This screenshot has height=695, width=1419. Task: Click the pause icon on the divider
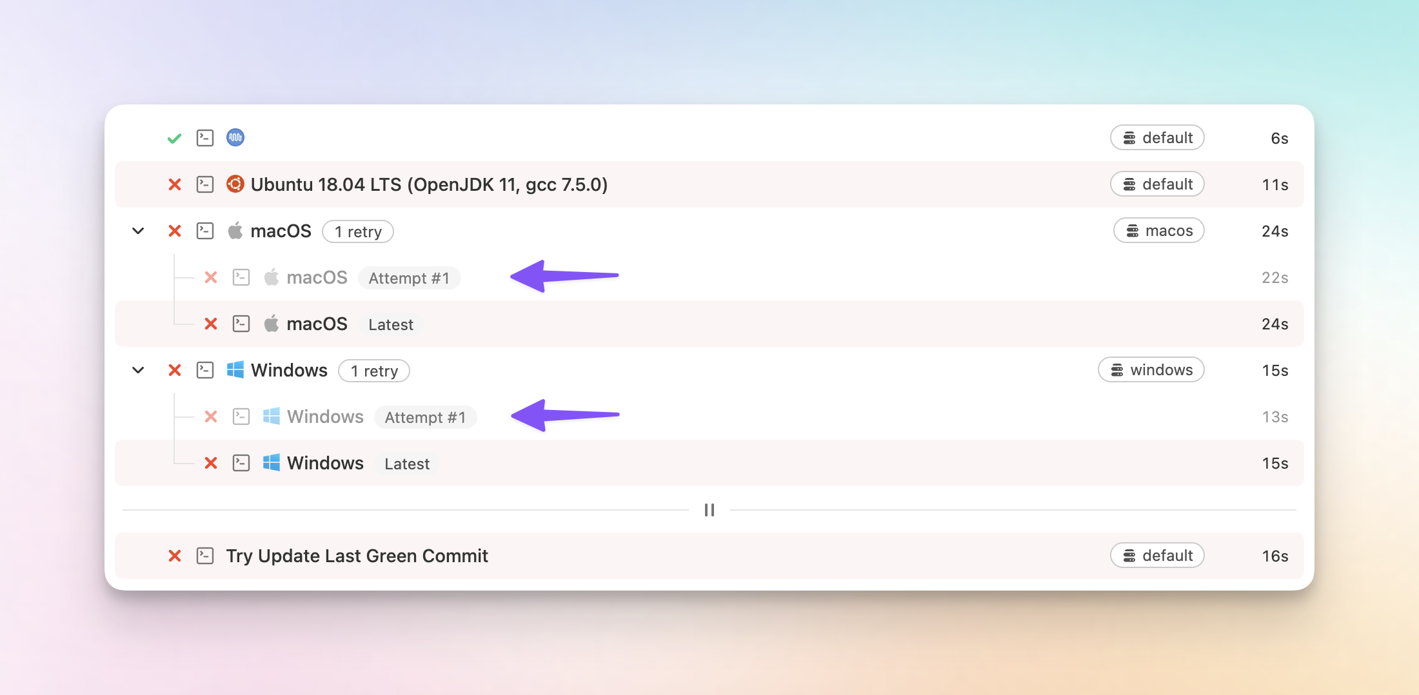(x=709, y=510)
